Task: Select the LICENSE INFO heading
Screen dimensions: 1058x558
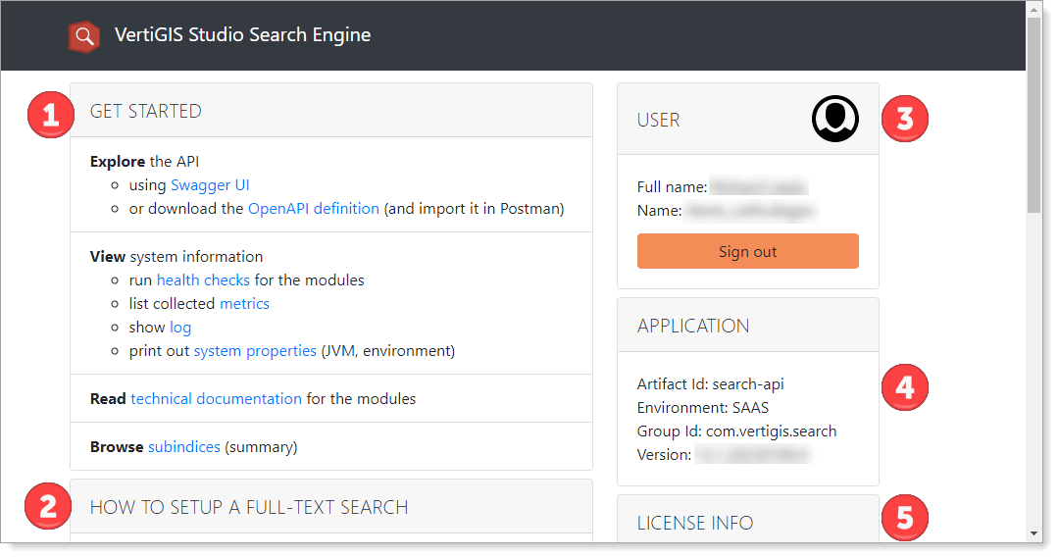Action: pyautogui.click(x=695, y=523)
